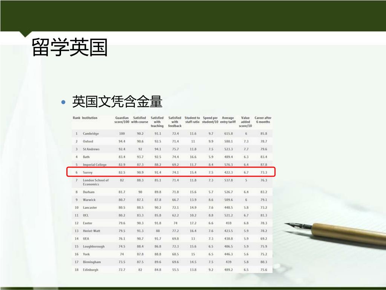Click the Student to staff ratio header

click(192, 120)
